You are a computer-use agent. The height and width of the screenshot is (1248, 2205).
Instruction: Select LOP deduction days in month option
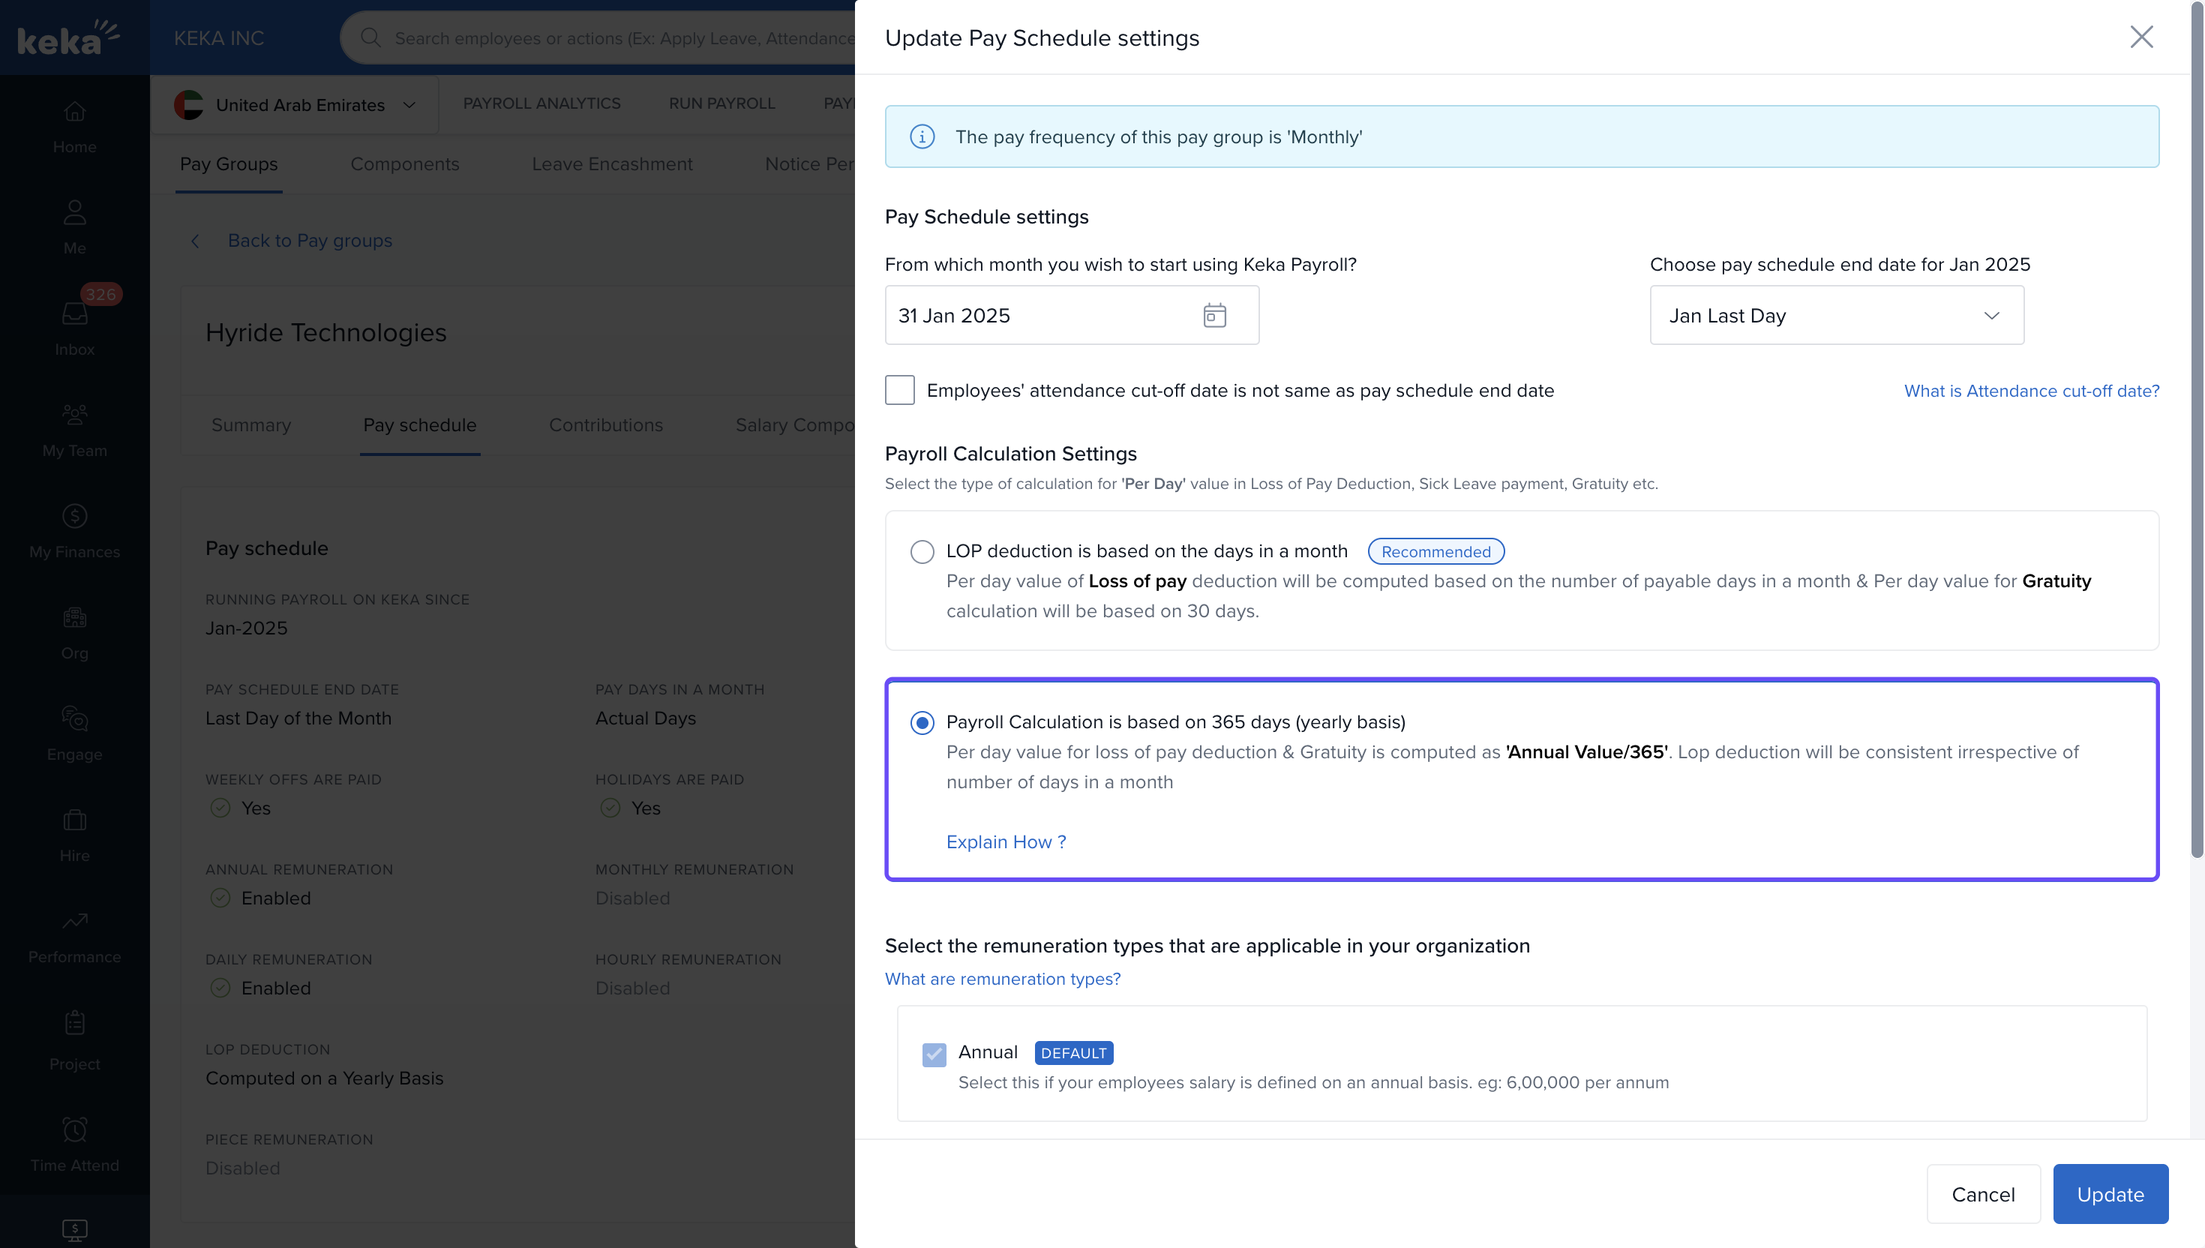(922, 551)
